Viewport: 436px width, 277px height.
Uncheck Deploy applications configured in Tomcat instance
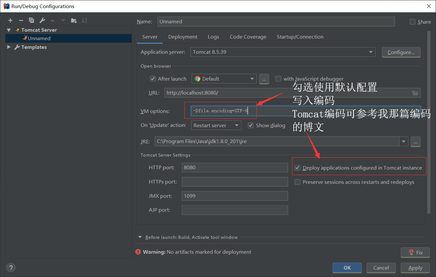tap(297, 168)
